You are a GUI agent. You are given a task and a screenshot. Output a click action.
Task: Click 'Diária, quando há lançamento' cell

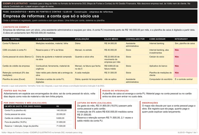coord(89,81)
